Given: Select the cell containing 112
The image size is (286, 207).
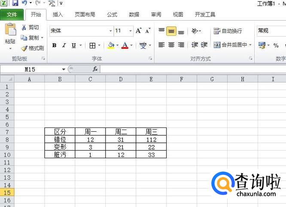Looking at the screenshot, I should [151, 139].
